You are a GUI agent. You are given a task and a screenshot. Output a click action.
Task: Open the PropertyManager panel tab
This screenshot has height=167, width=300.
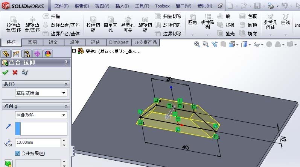pyautogui.click(x=16, y=54)
